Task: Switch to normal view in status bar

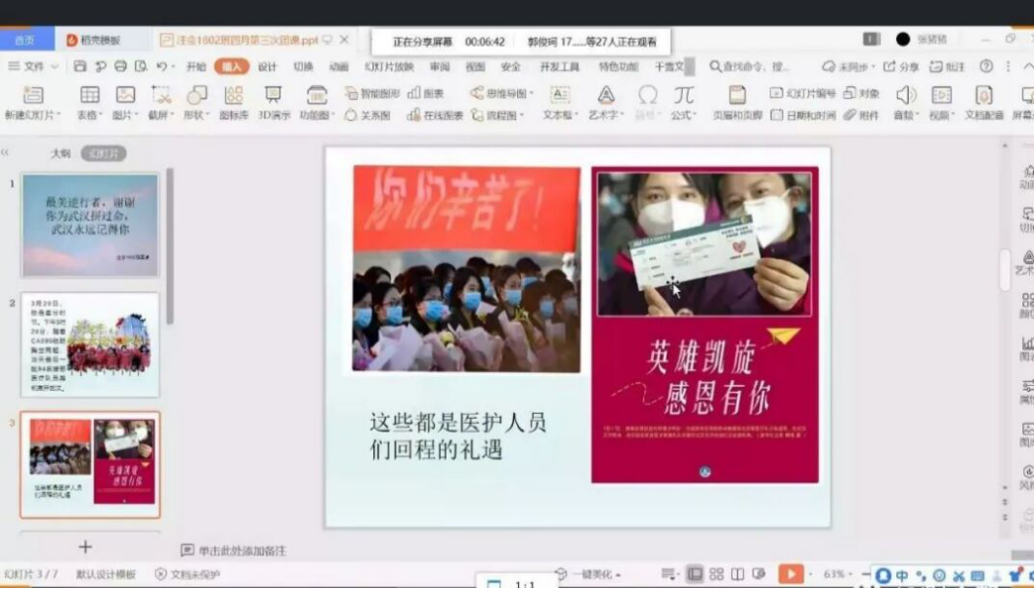Action: coord(695,574)
